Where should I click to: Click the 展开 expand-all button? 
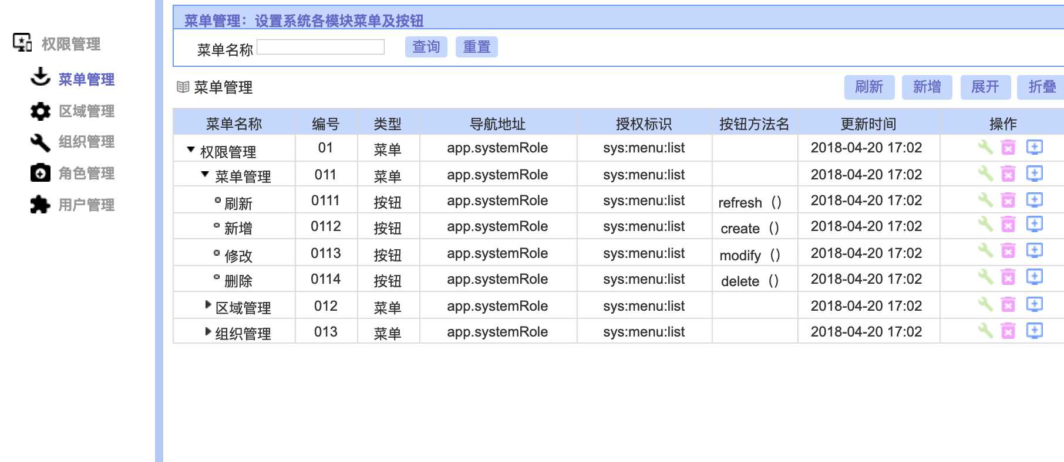pyautogui.click(x=985, y=87)
